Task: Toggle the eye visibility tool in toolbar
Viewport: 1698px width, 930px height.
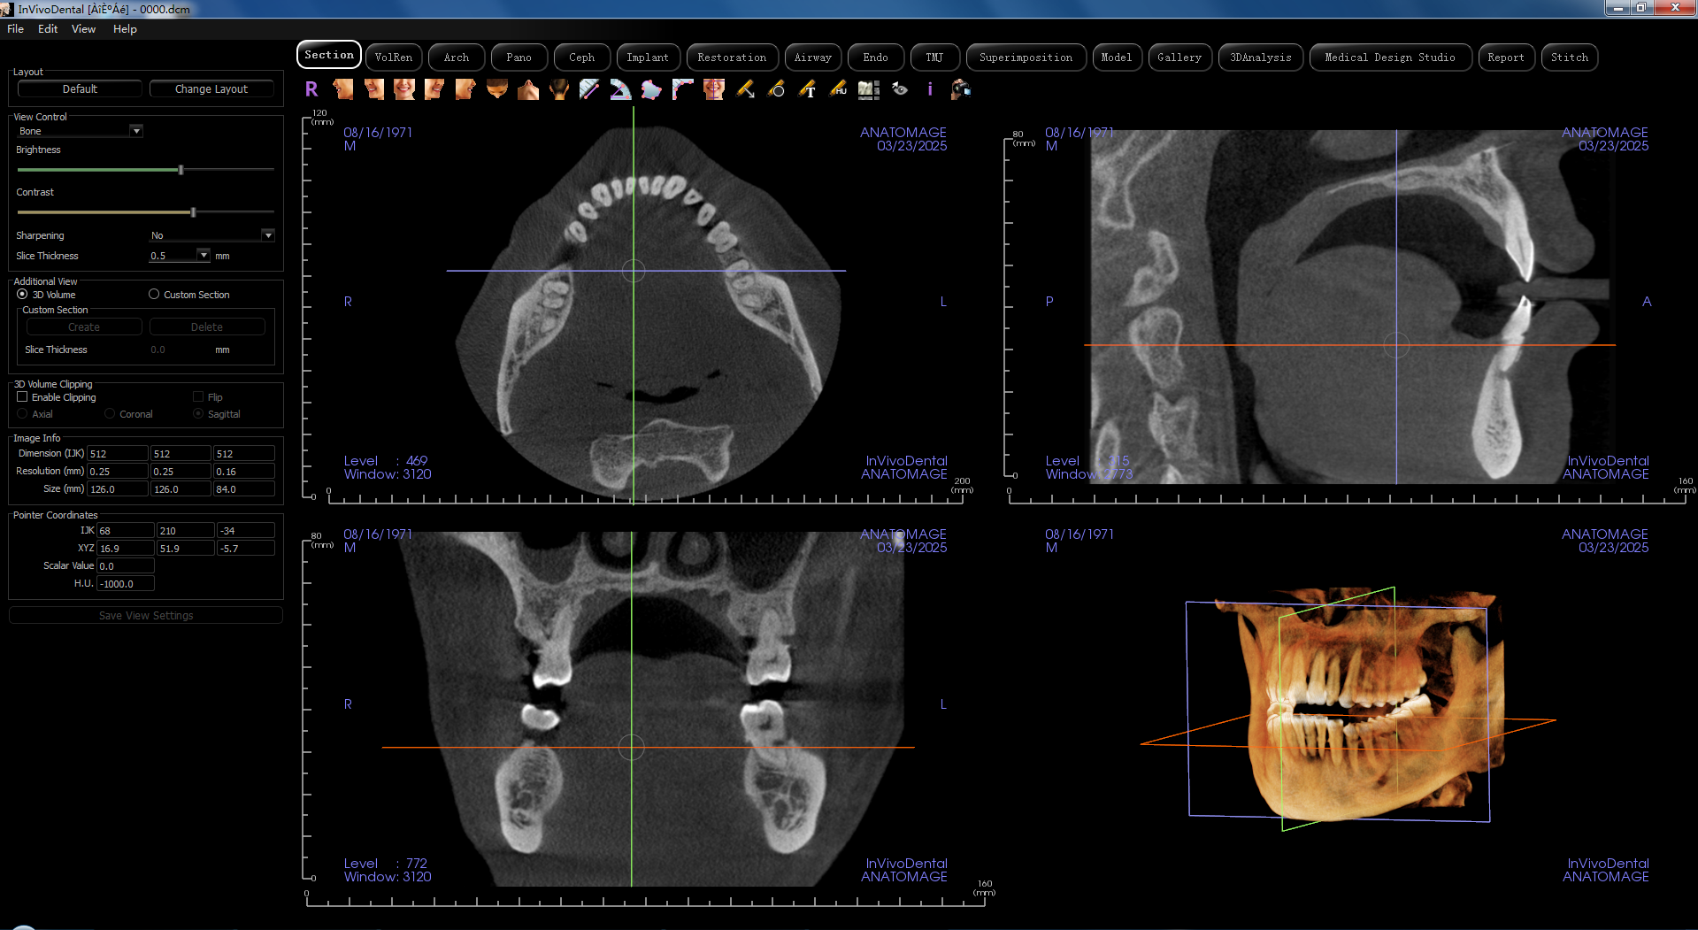Action: click(x=900, y=89)
